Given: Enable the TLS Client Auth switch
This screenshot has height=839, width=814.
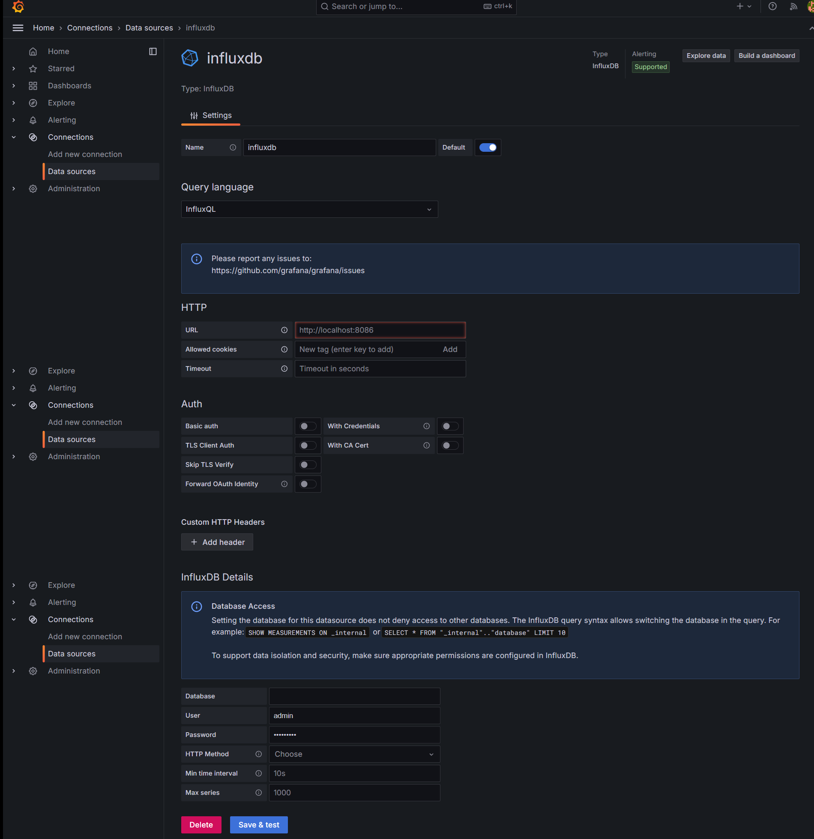Looking at the screenshot, I should (x=308, y=445).
